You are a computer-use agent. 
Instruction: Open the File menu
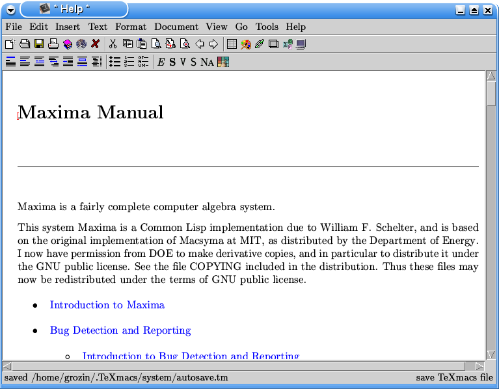click(14, 27)
